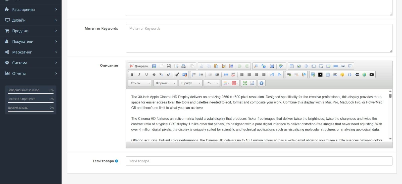The image size is (402, 184).
Task: Insert a checkbox form field
Action: pyautogui.click(x=299, y=66)
